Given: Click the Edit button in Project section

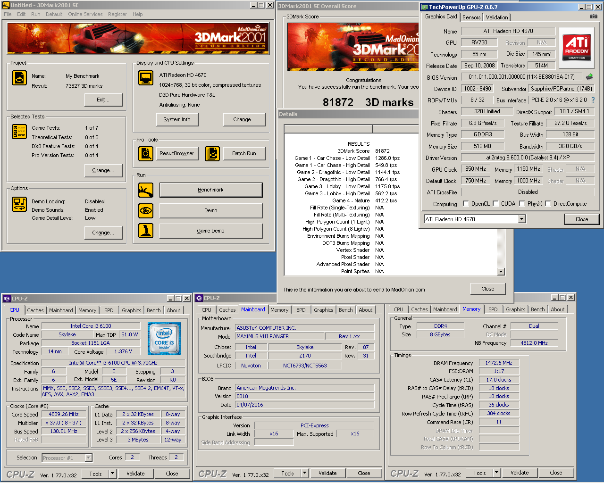Looking at the screenshot, I should [x=103, y=100].
